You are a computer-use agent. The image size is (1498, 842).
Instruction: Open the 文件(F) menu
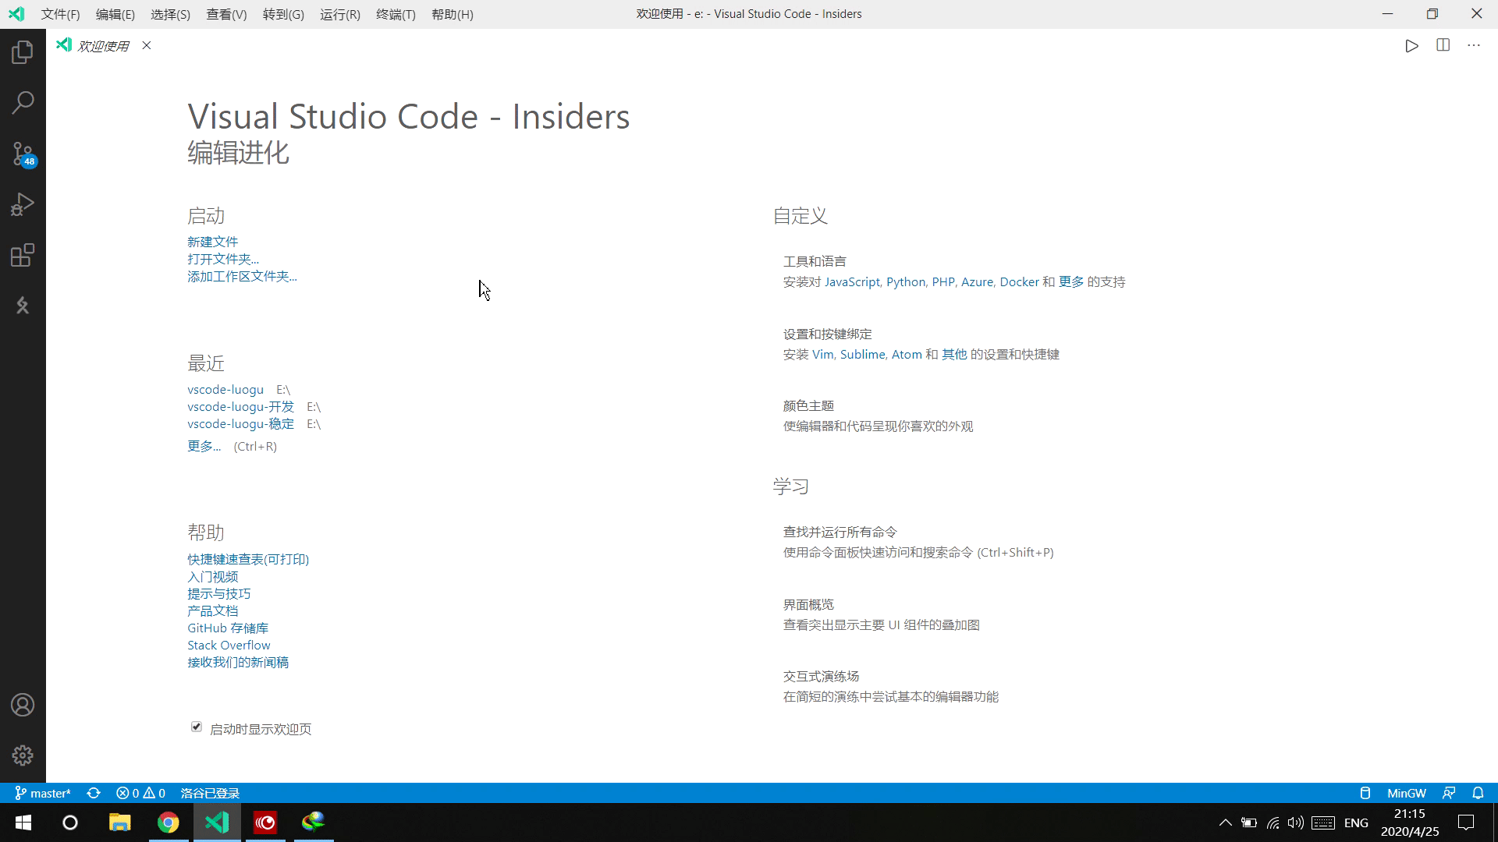(60, 14)
